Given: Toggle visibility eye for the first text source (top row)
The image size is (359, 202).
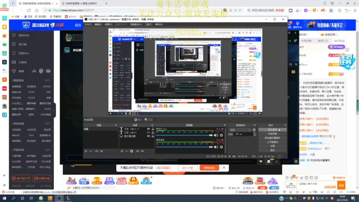Looking at the screenshot, I should (x=149, y=129).
